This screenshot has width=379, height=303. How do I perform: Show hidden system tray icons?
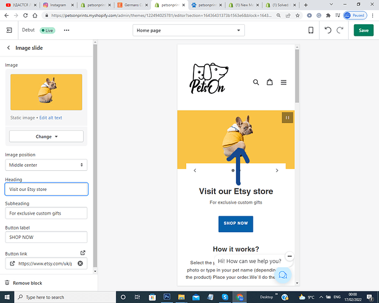click(x=321, y=297)
